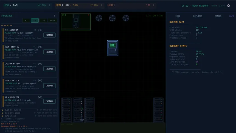Install the LRDIMM 64GB×4 upgrade
The image size is (236, 133).
tap(49, 69)
